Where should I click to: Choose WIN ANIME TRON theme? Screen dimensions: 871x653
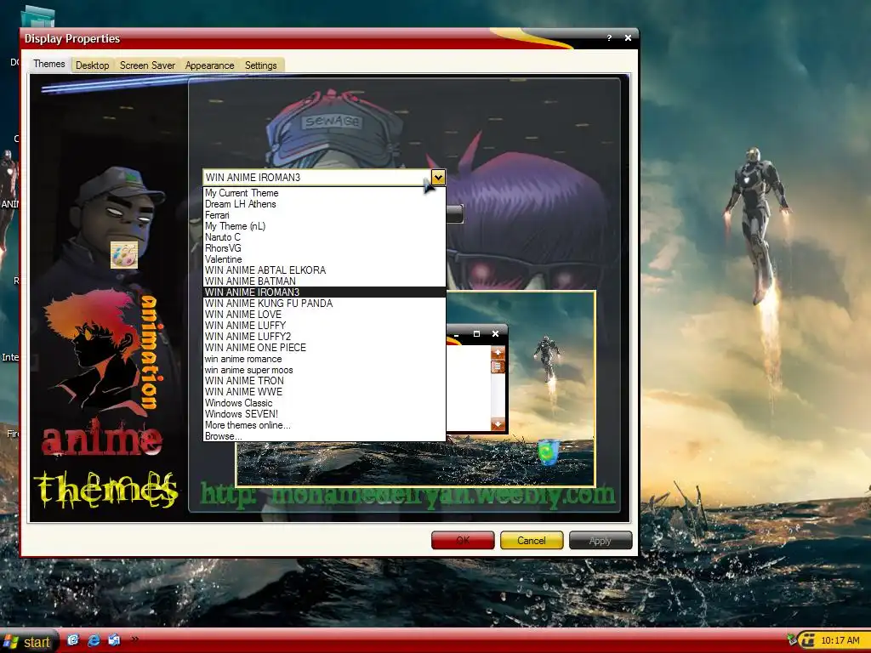pyautogui.click(x=324, y=380)
